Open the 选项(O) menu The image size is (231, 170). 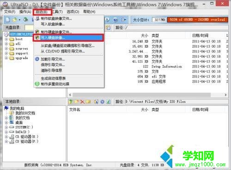[73, 12]
